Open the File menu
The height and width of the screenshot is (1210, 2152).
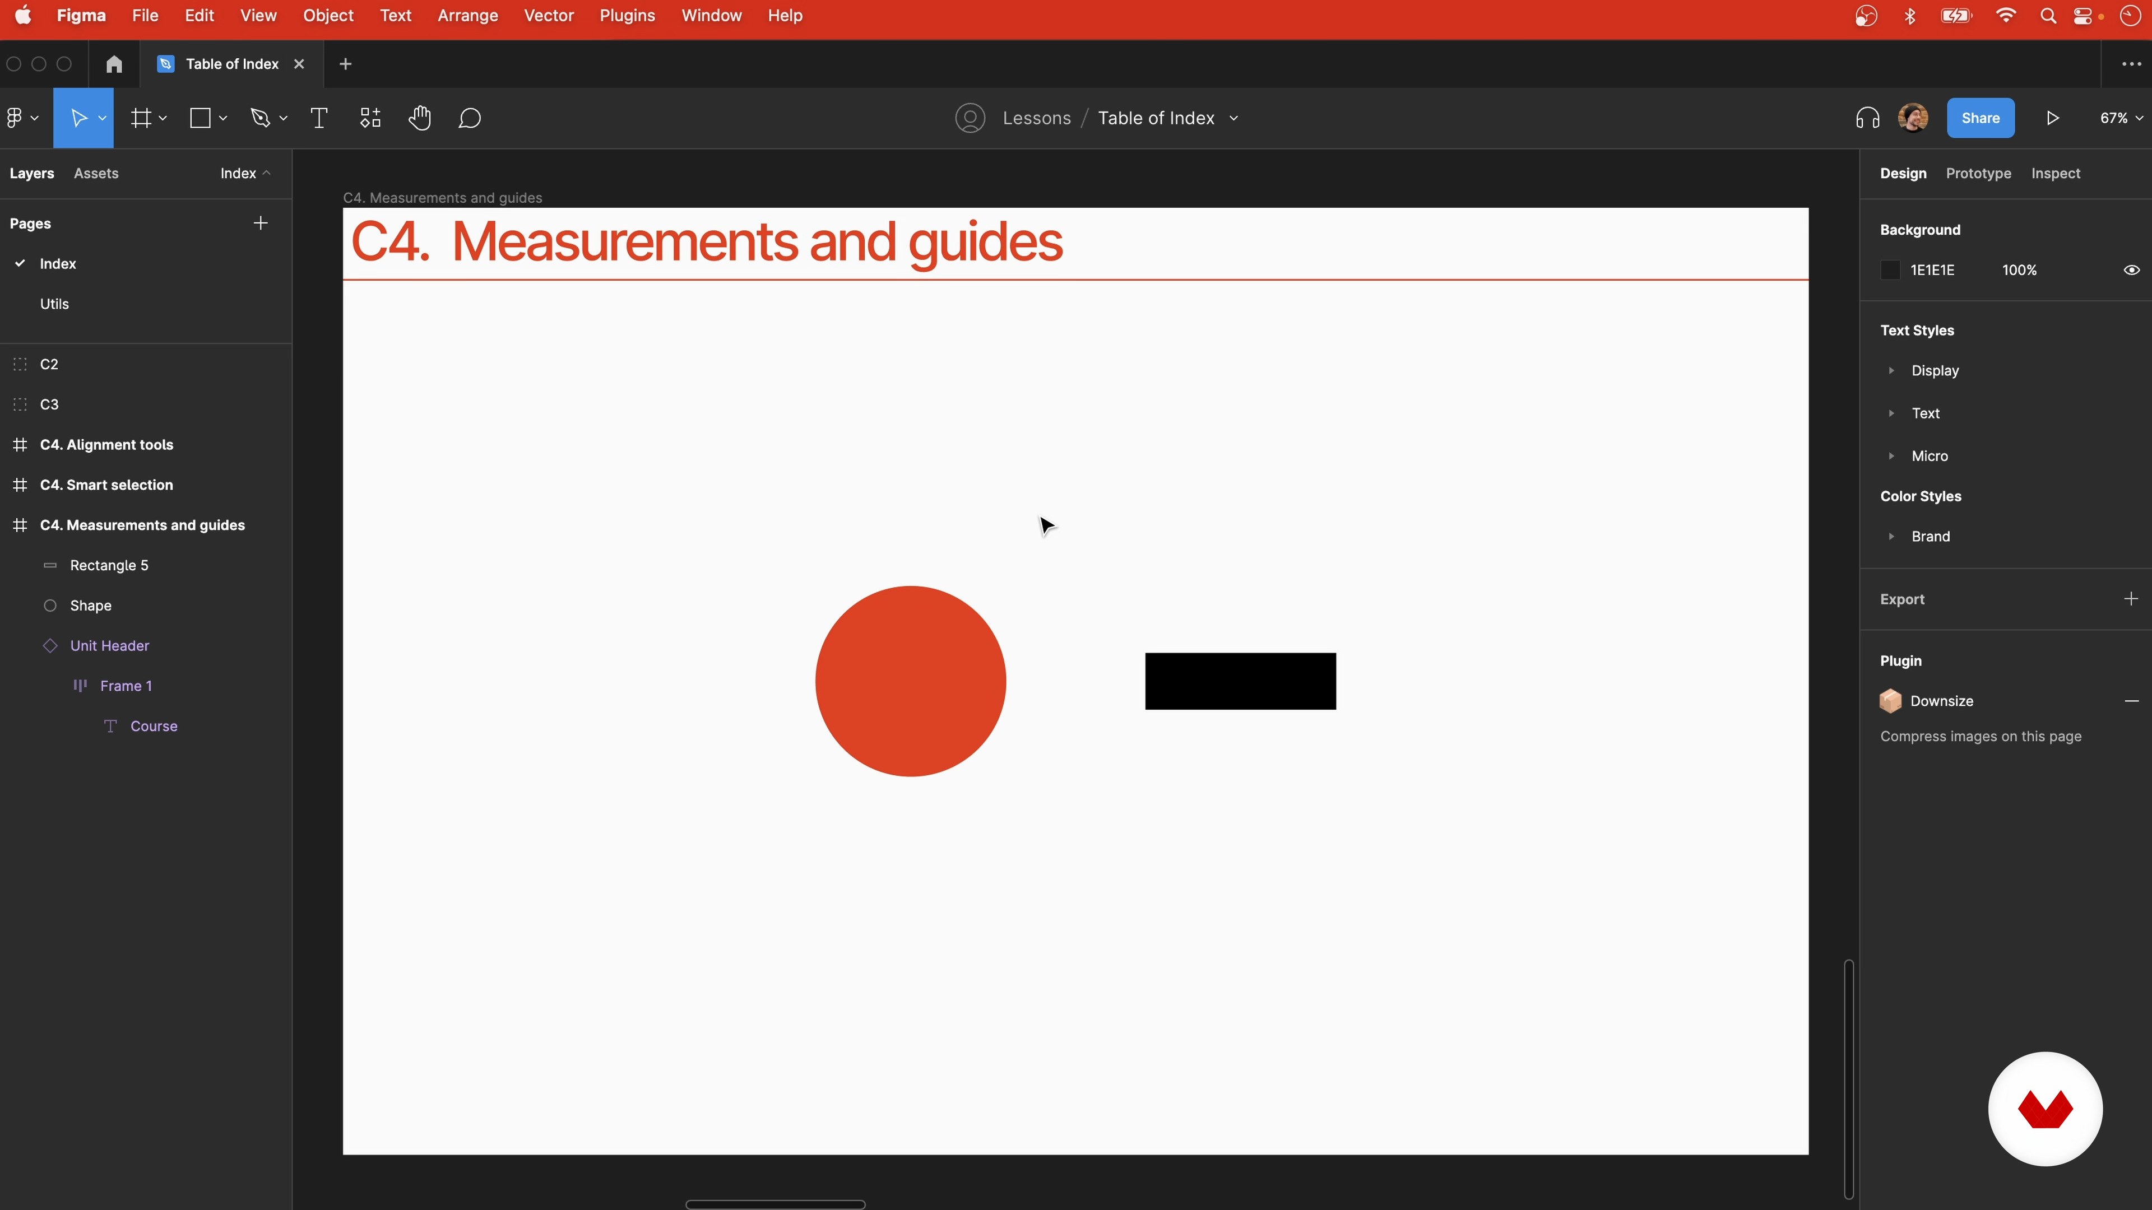tap(145, 15)
